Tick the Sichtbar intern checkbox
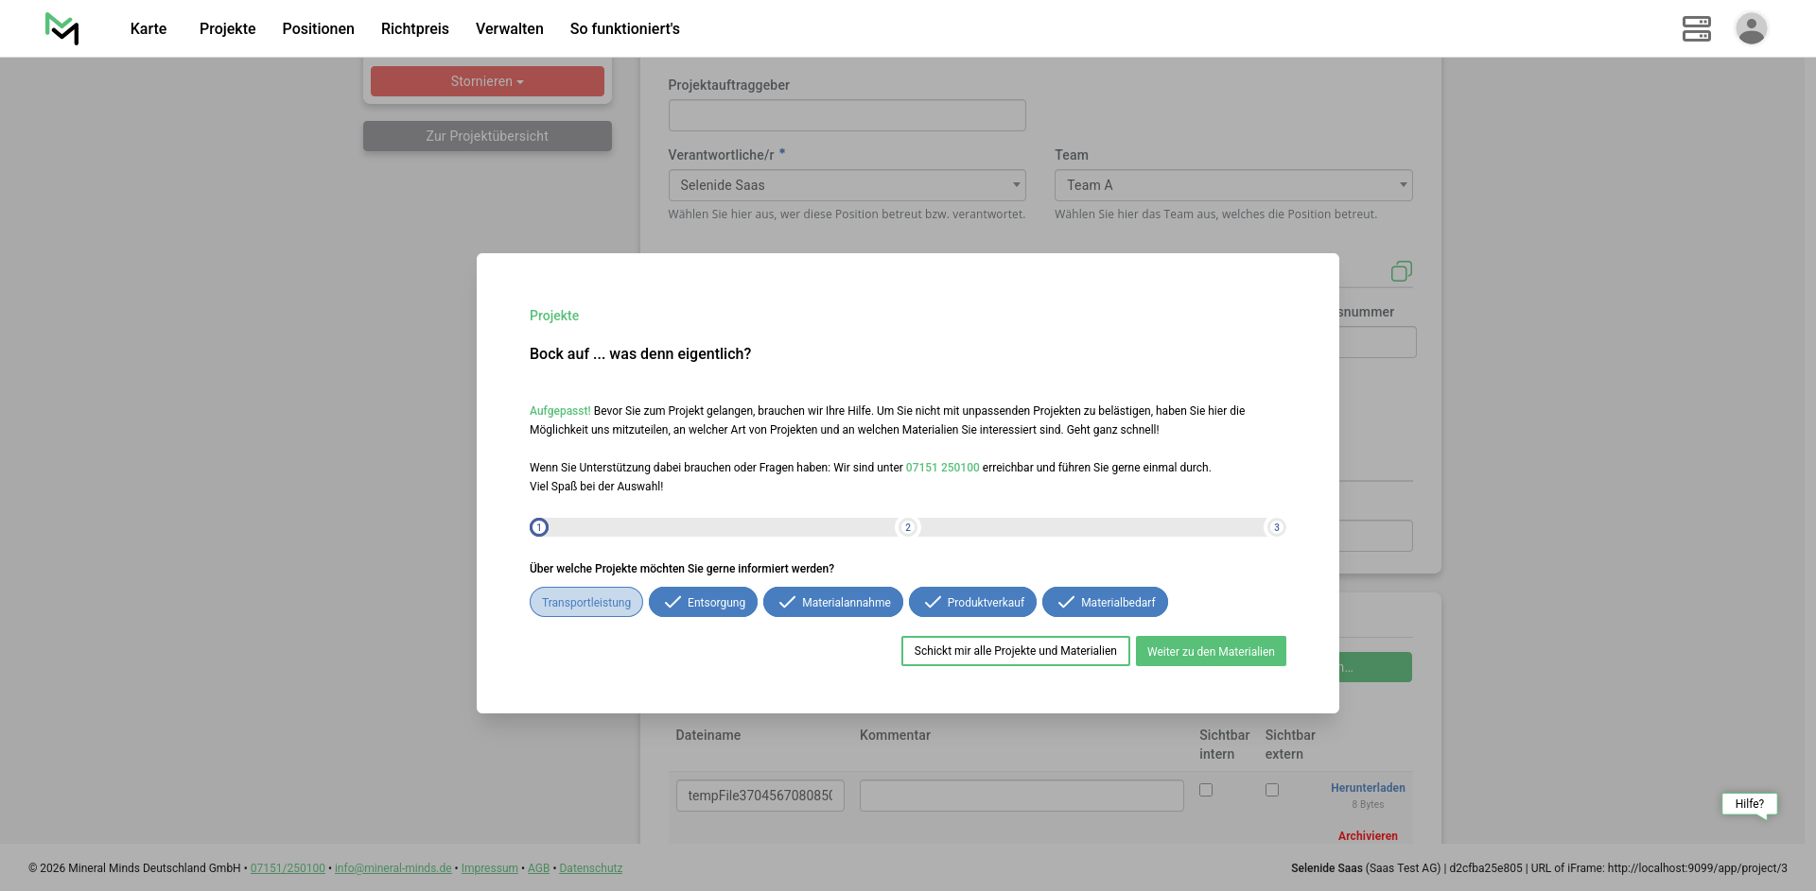 (1206, 790)
